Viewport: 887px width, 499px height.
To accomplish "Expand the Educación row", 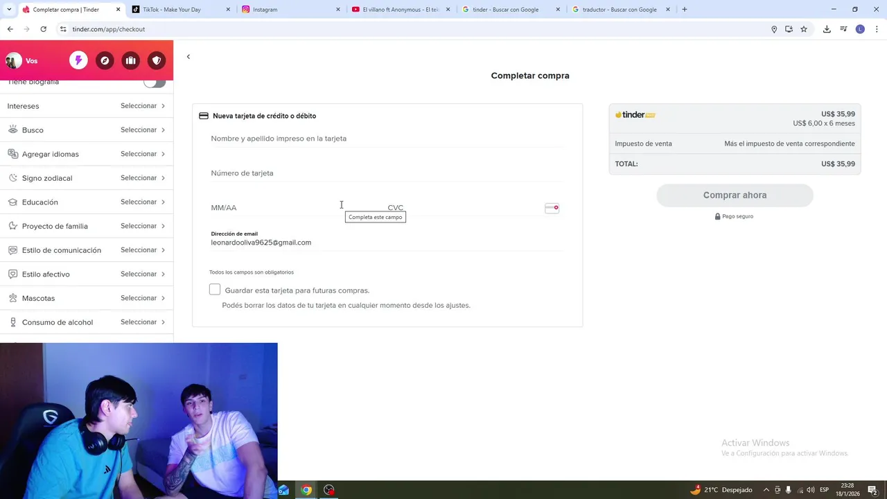I will [87, 202].
